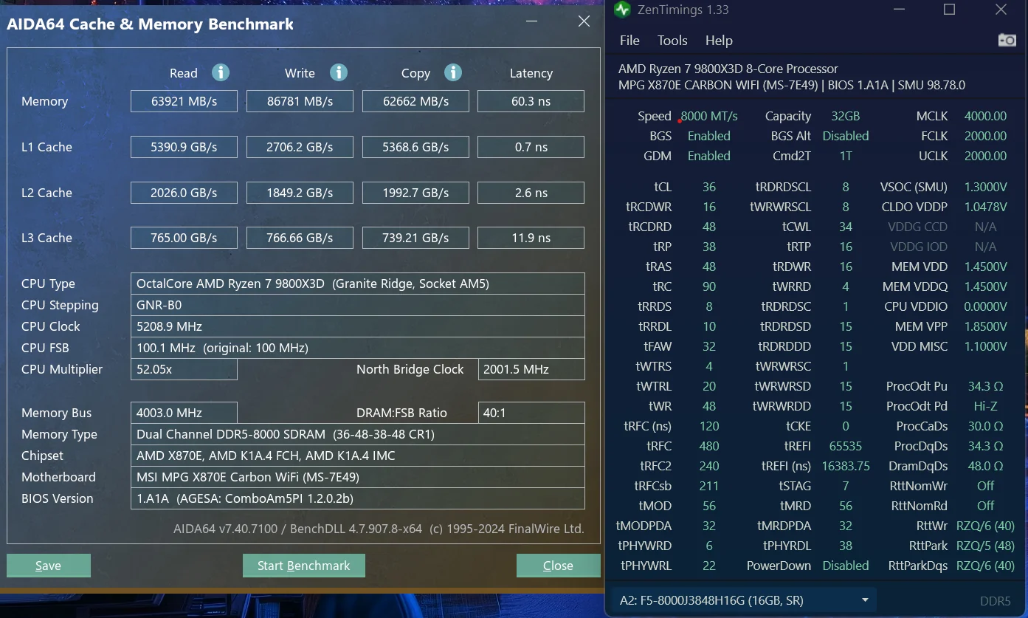Click the L3 Cache Copy value 739.21 GB/s

point(415,238)
